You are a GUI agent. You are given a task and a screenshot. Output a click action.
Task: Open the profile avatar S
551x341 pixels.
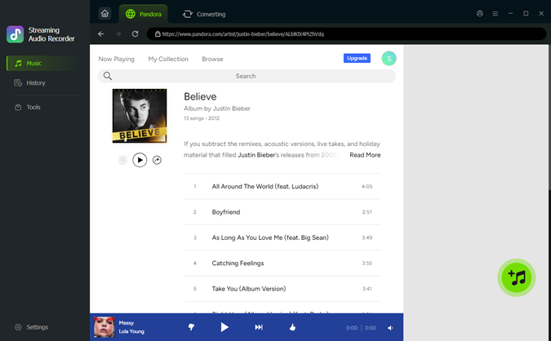tap(389, 58)
